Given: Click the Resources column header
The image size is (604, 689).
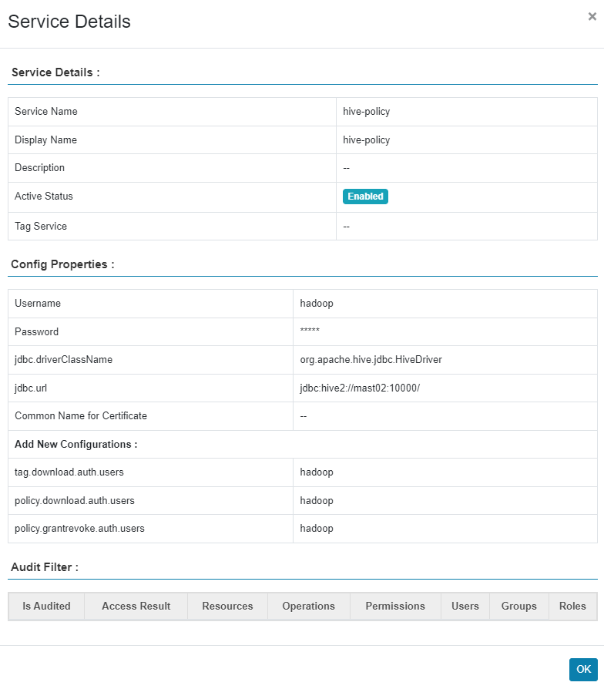Looking at the screenshot, I should [x=227, y=606].
